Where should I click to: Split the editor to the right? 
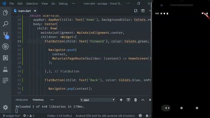[143, 11]
